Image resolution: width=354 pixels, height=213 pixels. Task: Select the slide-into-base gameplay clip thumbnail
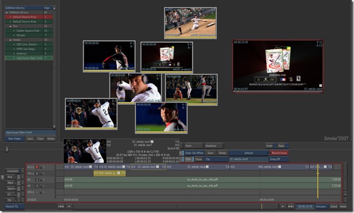pyautogui.click(x=190, y=23)
